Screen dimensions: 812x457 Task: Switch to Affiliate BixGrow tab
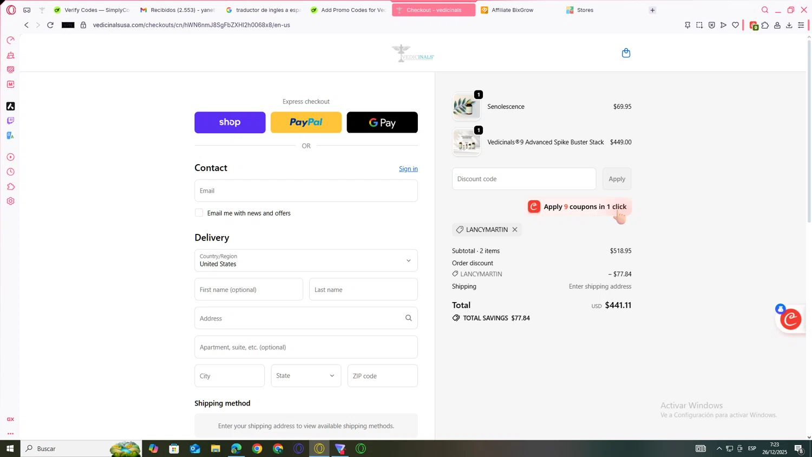coord(519,10)
